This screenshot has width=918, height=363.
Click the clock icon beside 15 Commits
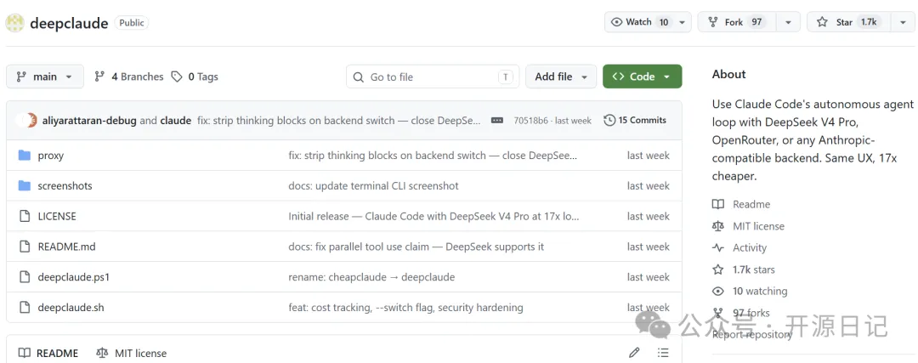pos(609,120)
